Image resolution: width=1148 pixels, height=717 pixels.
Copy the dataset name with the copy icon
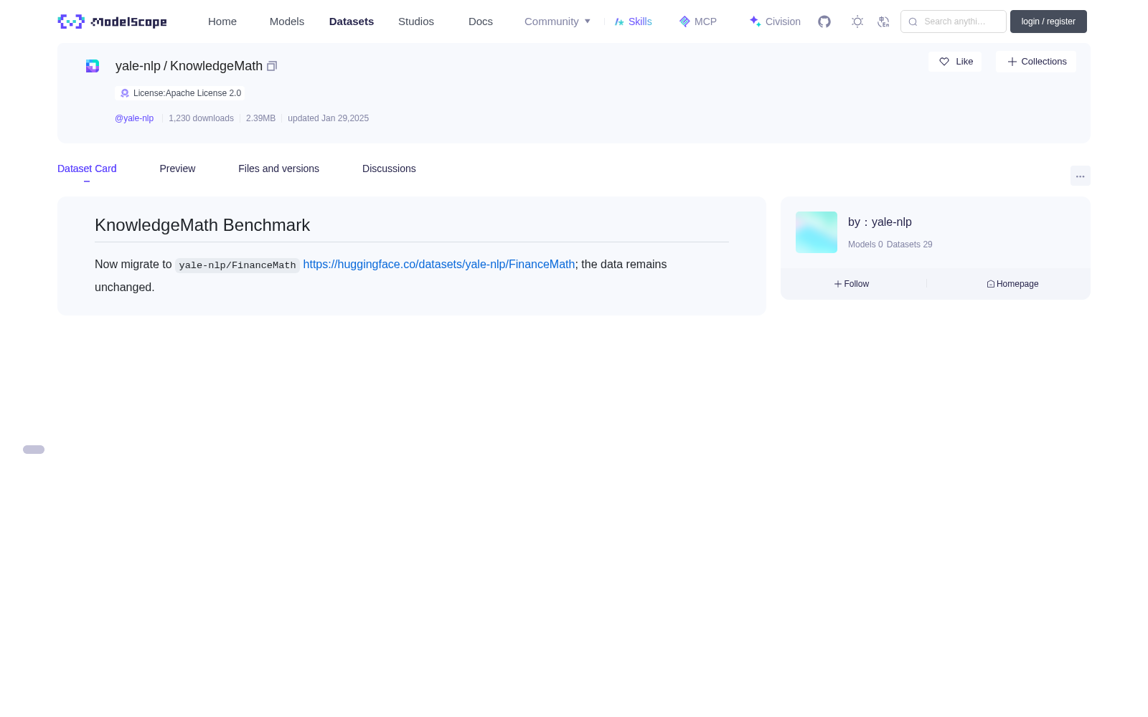(272, 66)
